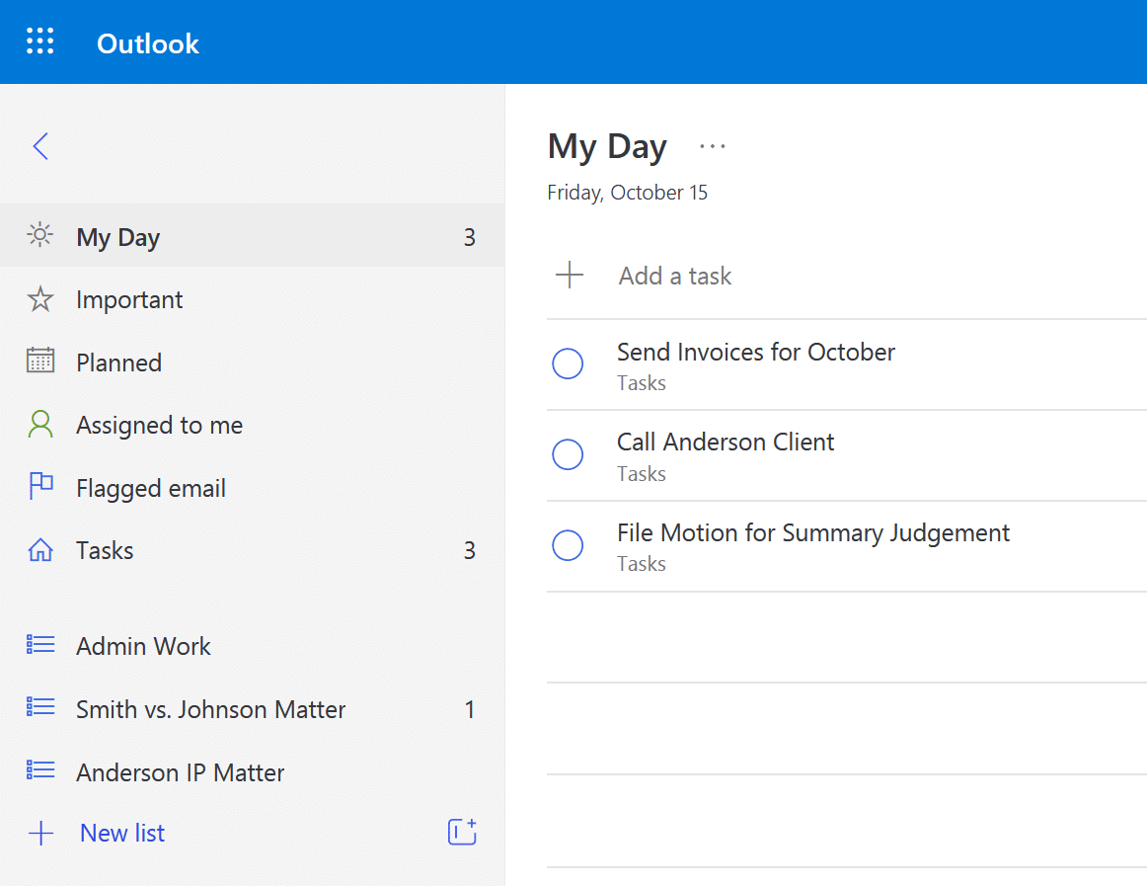
Task: Select My Day in the sidebar
Action: pos(253,236)
